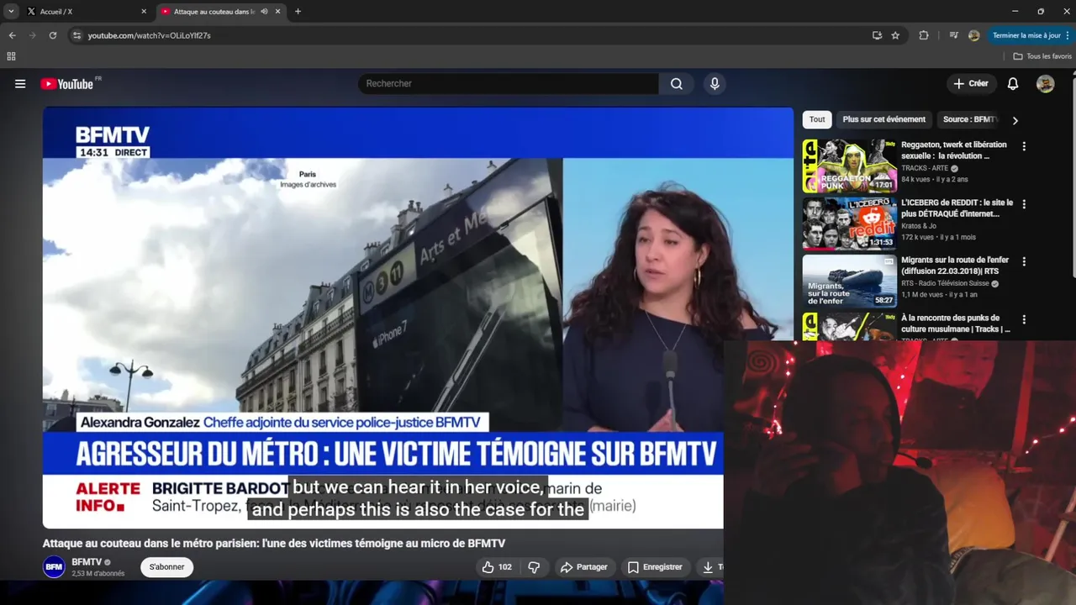1076x605 pixels.
Task: Open the tab search dropdown arrow
Action: 11,12
